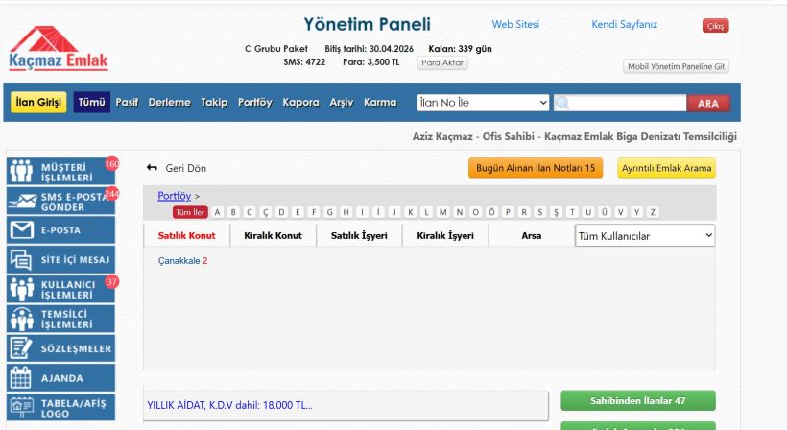This screenshot has height=430, width=787.
Task: Open the Arsa tab
Action: pos(532,235)
